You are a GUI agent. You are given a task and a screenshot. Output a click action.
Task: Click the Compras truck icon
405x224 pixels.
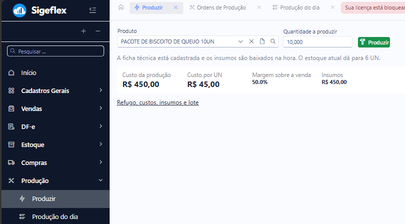pyautogui.click(x=11, y=162)
